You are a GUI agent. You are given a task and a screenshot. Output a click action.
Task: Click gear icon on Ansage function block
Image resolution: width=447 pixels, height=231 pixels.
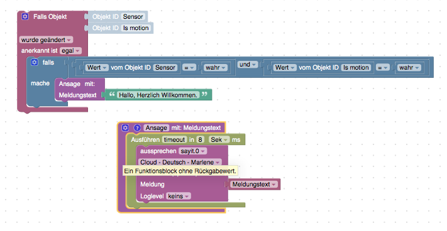(x=125, y=128)
